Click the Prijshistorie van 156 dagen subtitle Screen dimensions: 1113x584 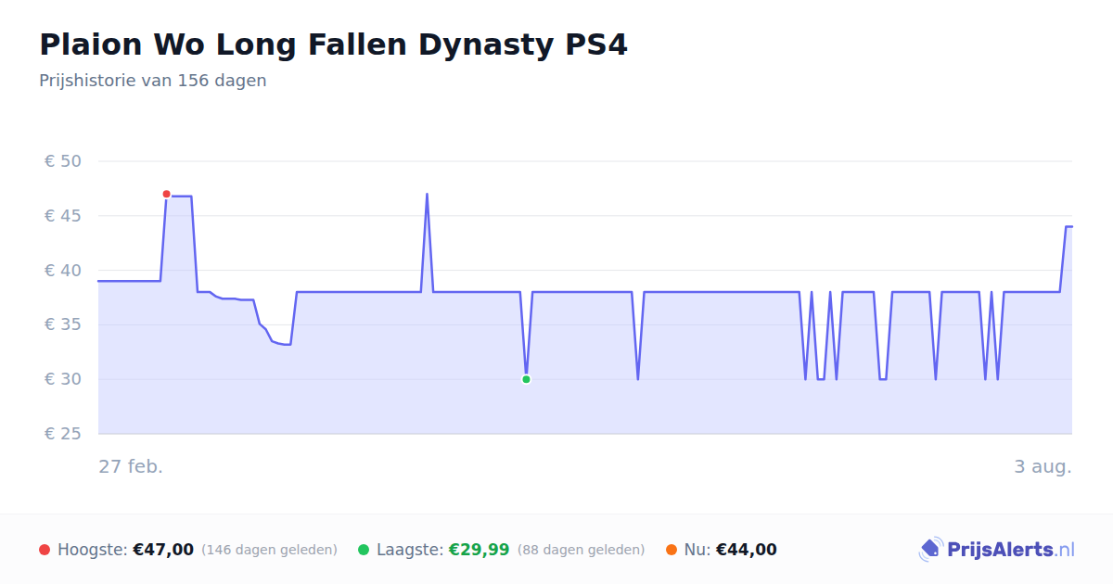click(153, 81)
